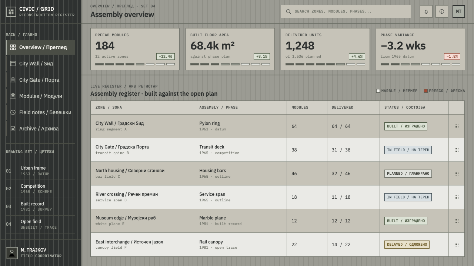Click Delivered Units progress bar
The height and width of the screenshot is (266, 474).
(x=325, y=64)
